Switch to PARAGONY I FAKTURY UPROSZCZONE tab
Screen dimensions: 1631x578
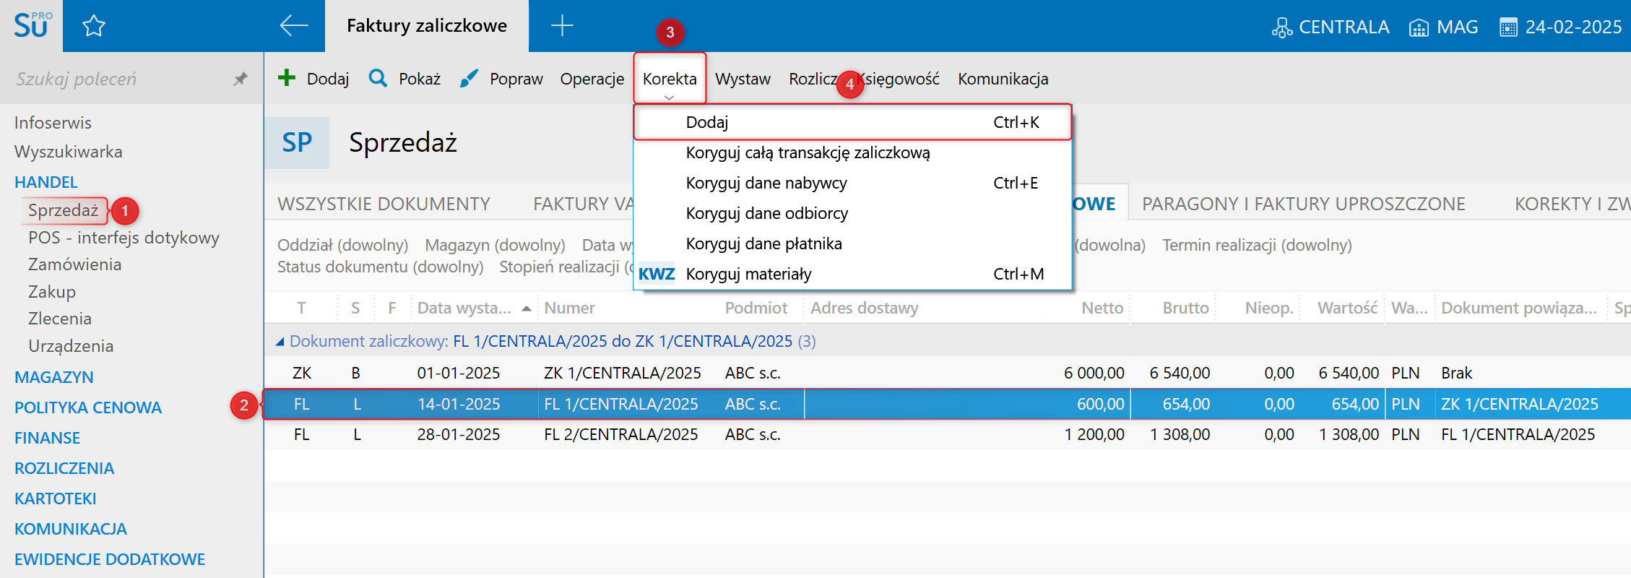pyautogui.click(x=1303, y=204)
